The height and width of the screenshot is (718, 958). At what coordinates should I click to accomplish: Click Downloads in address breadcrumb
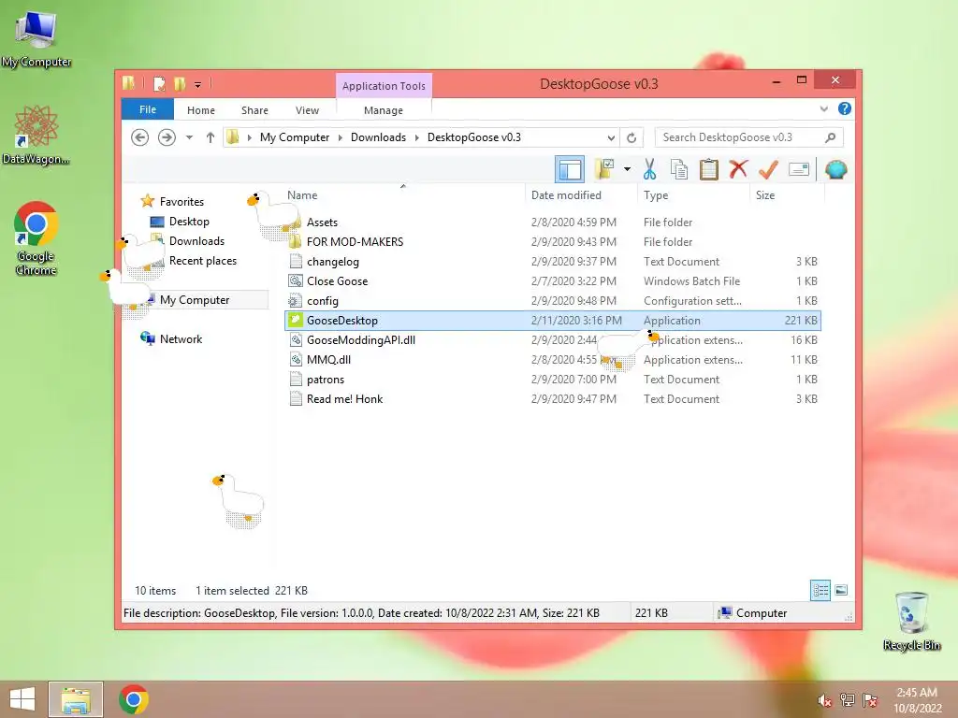tap(378, 137)
